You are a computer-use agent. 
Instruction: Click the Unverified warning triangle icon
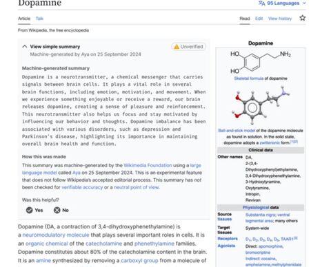pos(177,47)
